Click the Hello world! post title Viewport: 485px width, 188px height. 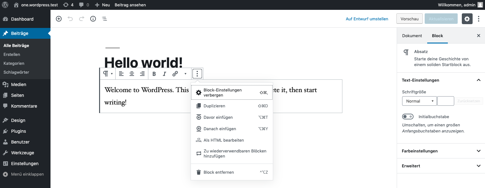click(x=144, y=62)
